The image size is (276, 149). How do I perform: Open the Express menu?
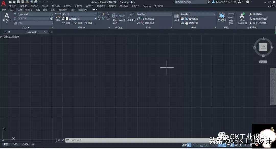point(147,6)
